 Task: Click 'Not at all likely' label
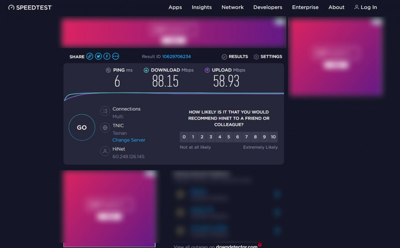(195, 147)
